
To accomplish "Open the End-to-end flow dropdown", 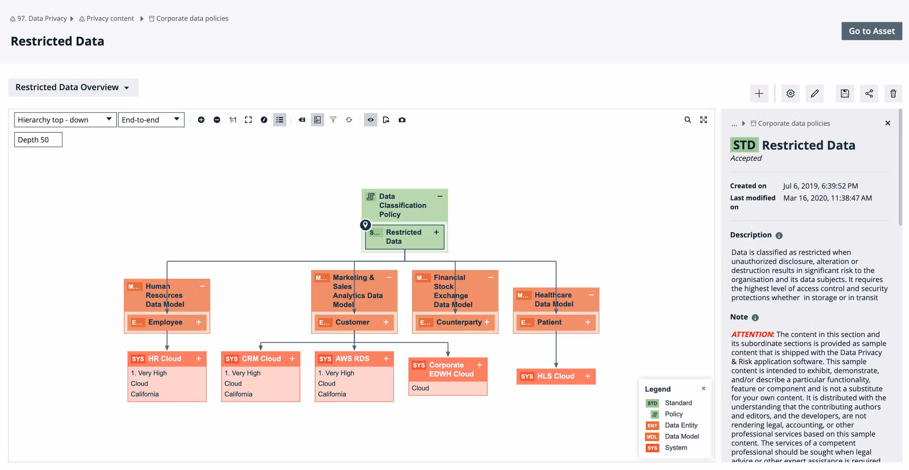I will click(x=151, y=120).
